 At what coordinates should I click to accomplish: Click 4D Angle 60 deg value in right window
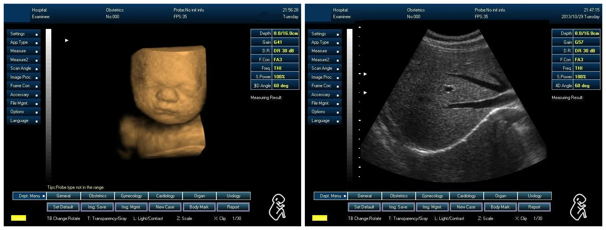[x=587, y=86]
